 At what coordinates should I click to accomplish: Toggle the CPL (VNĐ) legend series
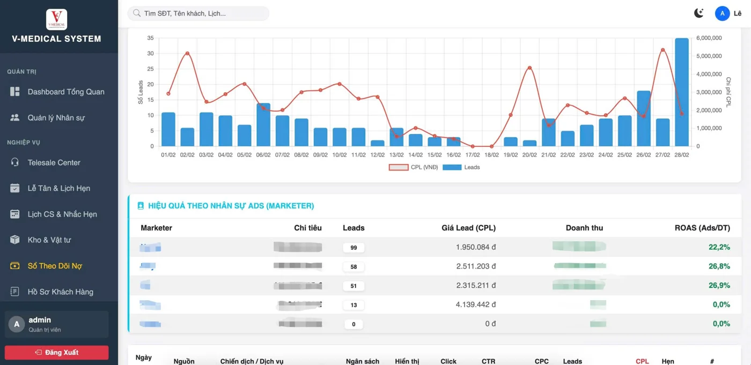pos(414,167)
